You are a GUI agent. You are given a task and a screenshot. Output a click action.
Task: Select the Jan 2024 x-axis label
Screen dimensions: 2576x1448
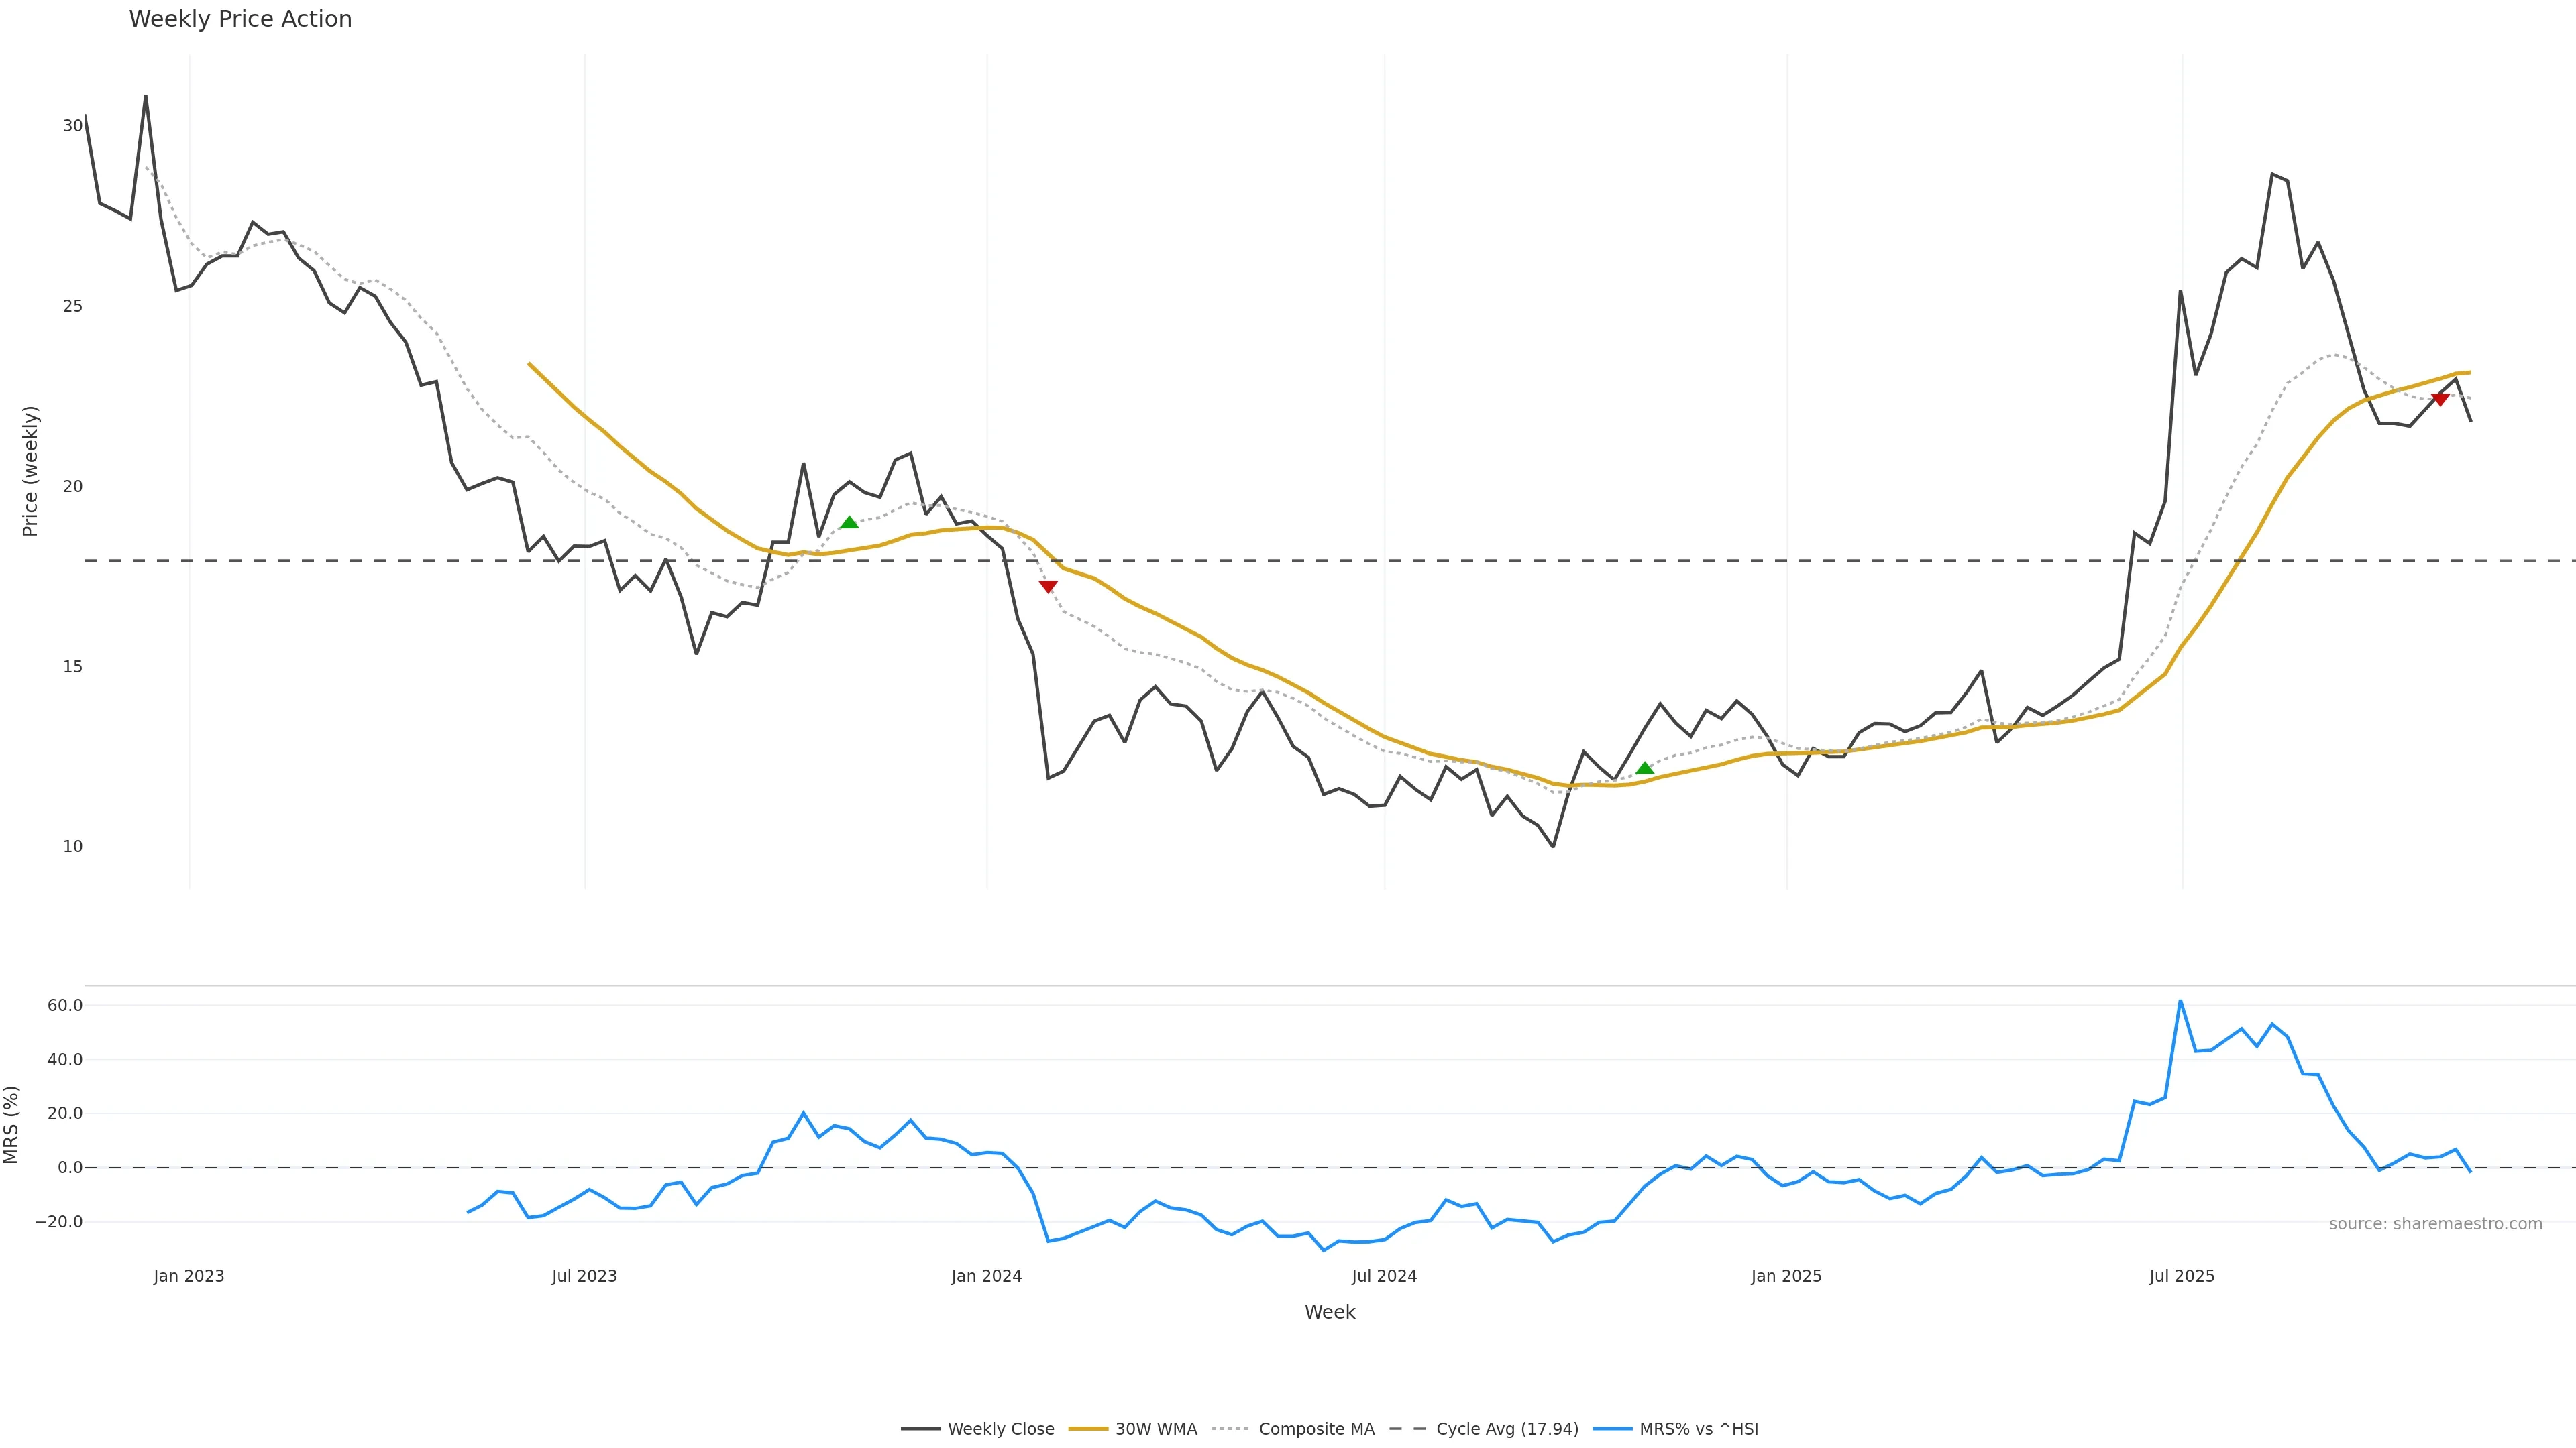(986, 1276)
